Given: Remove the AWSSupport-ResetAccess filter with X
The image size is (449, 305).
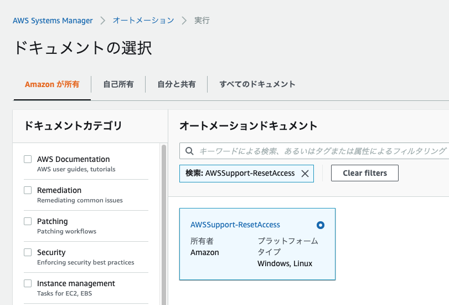Looking at the screenshot, I should pyautogui.click(x=305, y=174).
